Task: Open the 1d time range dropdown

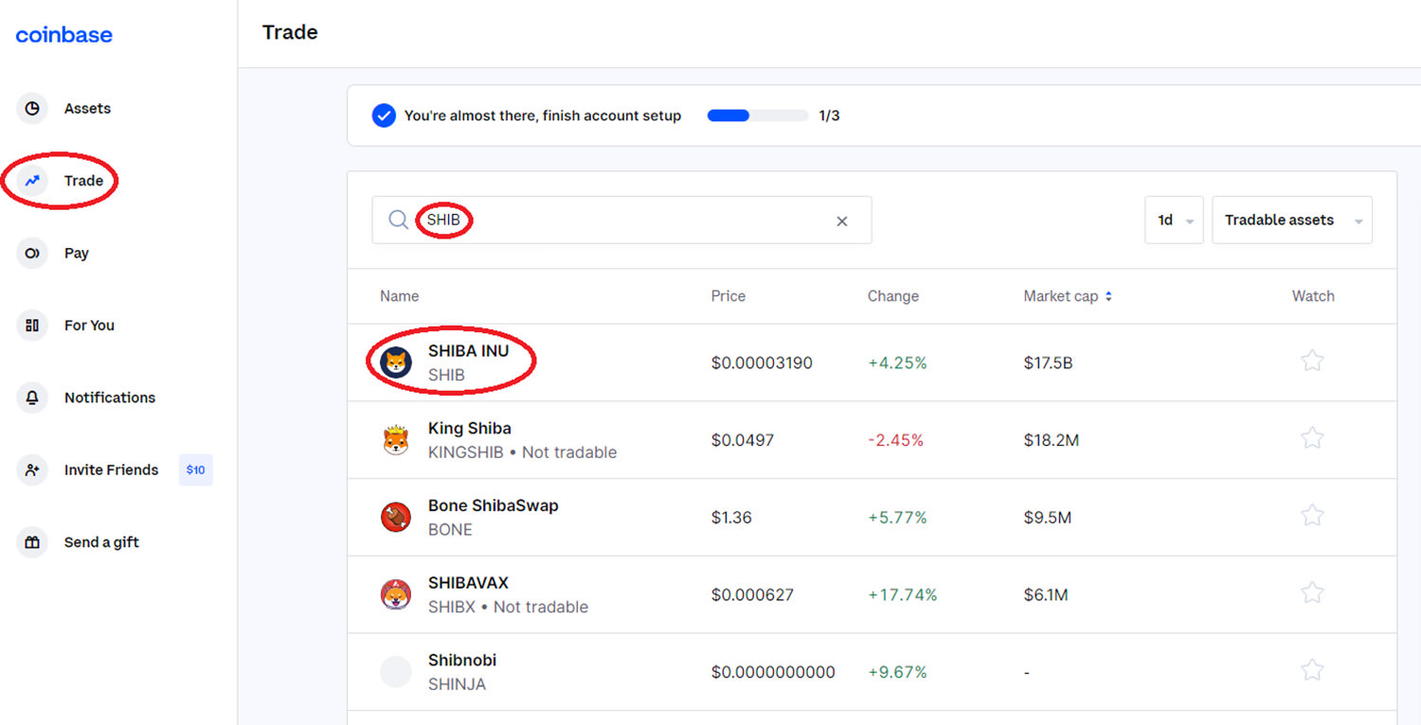Action: pyautogui.click(x=1174, y=220)
